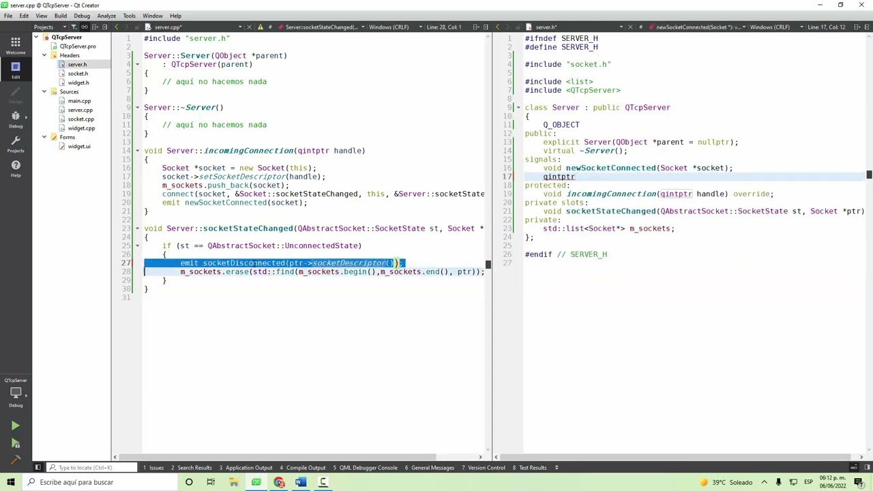
Task: Open the Tools menu
Action: (x=129, y=16)
